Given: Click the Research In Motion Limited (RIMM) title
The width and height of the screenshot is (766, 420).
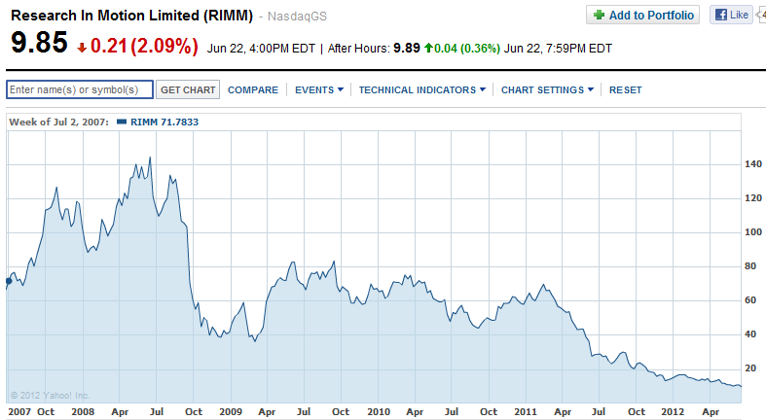Looking at the screenshot, I should 132,16.
